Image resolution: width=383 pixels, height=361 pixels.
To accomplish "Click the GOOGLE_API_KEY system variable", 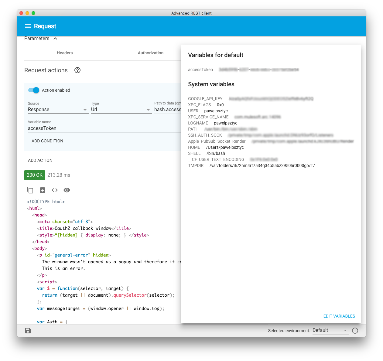I will pos(205,99).
